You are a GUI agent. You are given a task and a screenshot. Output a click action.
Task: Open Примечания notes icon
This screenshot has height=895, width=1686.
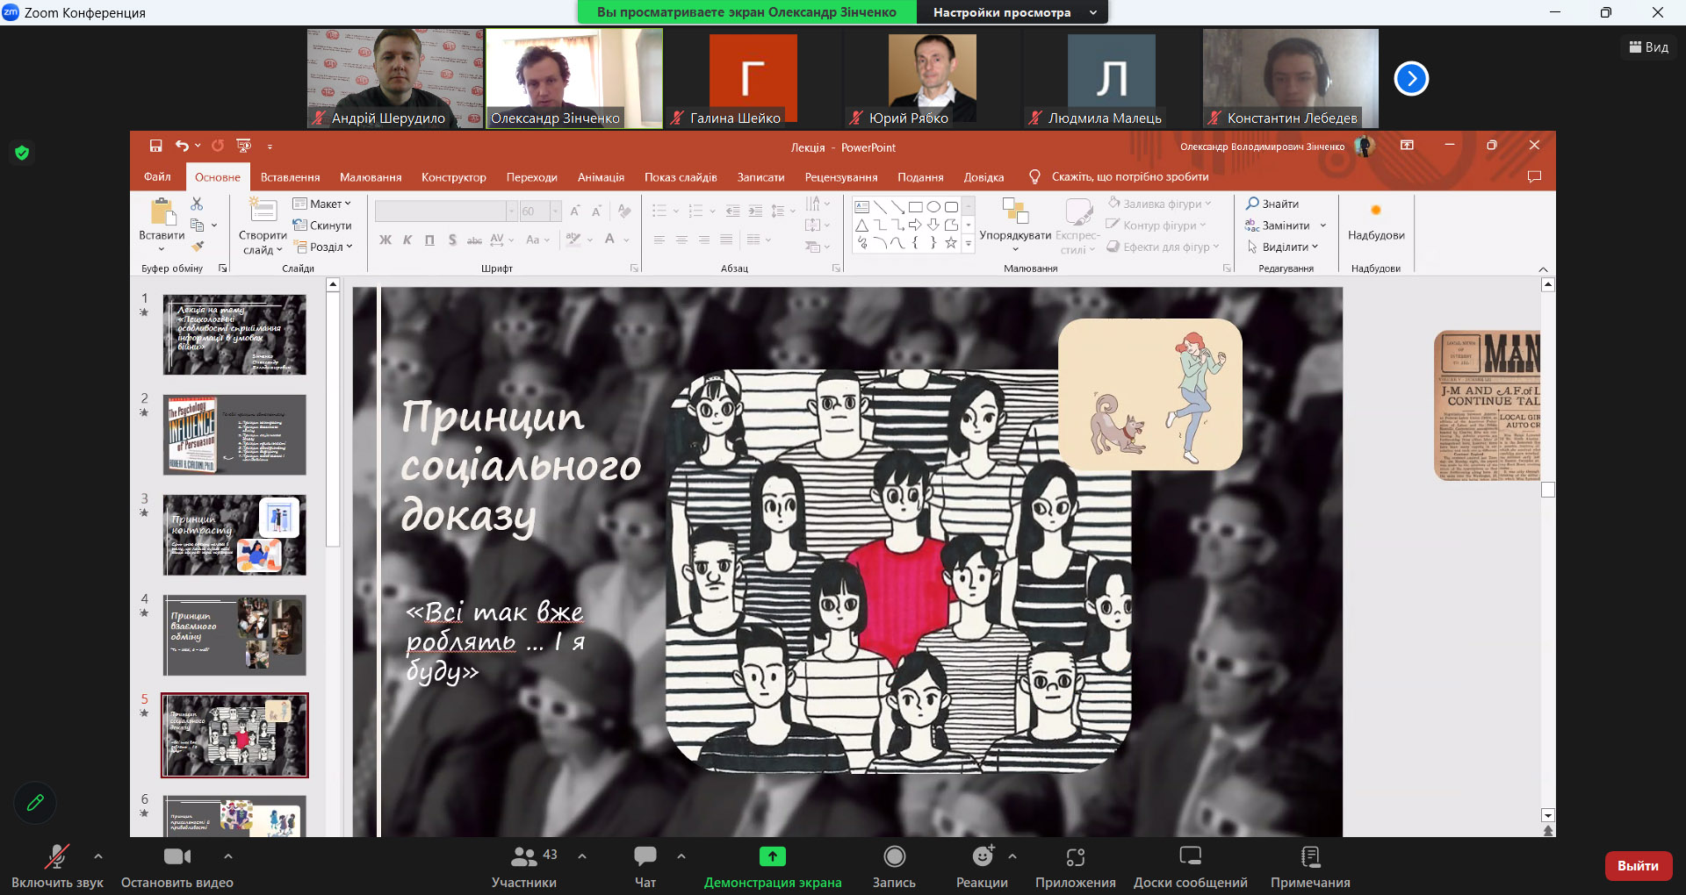tap(1310, 856)
